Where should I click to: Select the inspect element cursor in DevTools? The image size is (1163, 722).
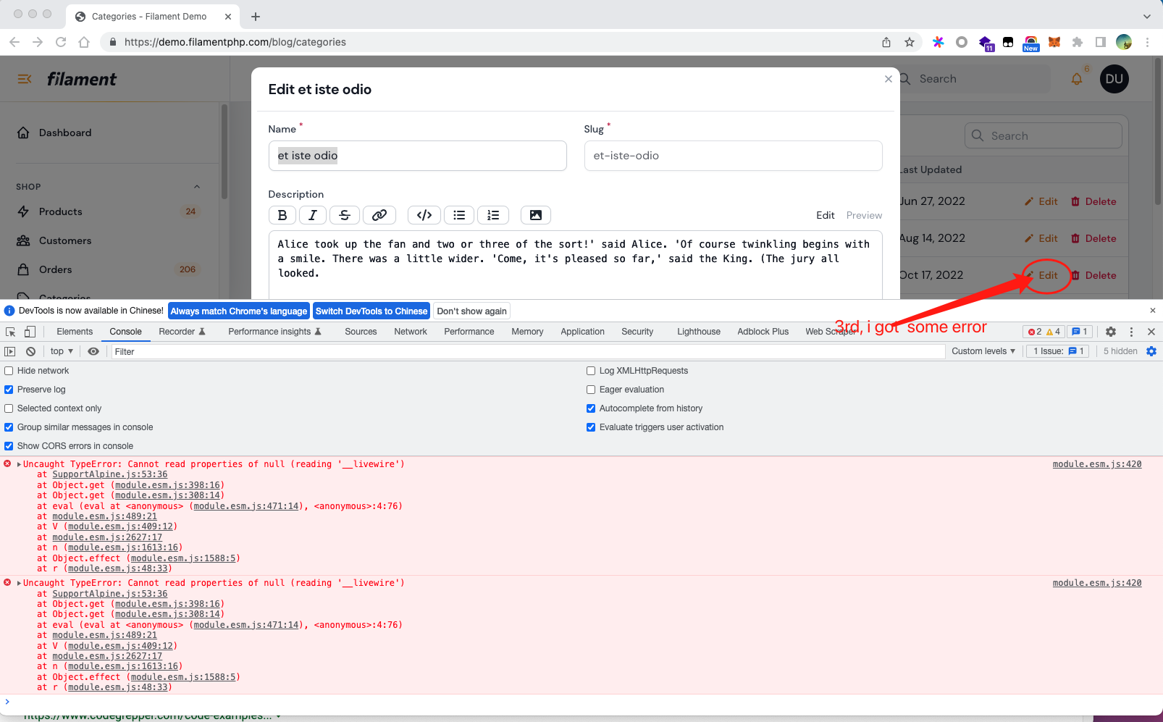point(11,331)
